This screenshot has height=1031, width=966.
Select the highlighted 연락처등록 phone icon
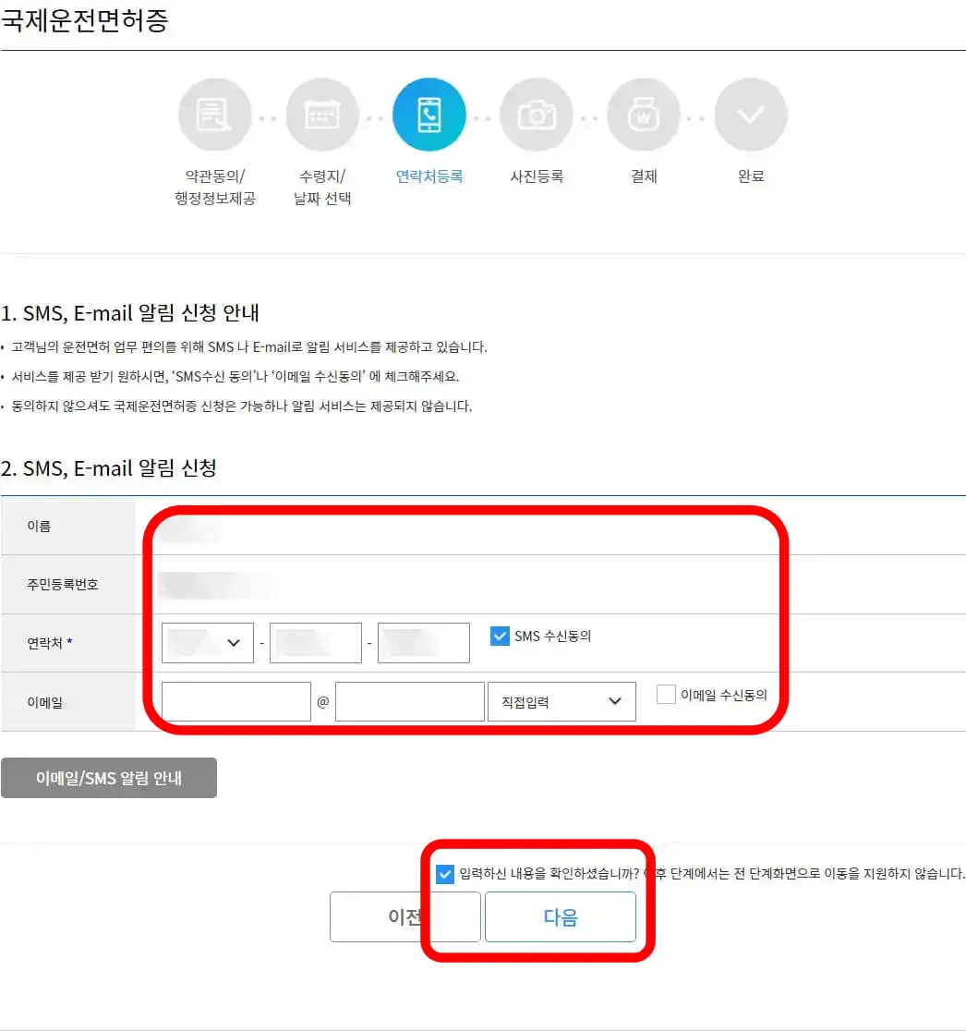[429, 114]
